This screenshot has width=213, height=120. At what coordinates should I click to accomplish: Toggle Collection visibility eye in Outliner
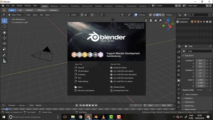(x=201, y=22)
